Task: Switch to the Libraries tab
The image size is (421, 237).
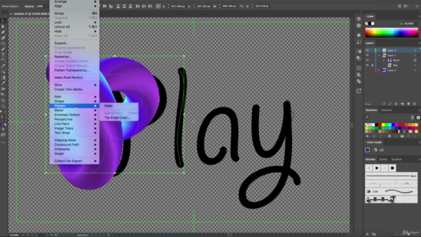Action: point(386,110)
